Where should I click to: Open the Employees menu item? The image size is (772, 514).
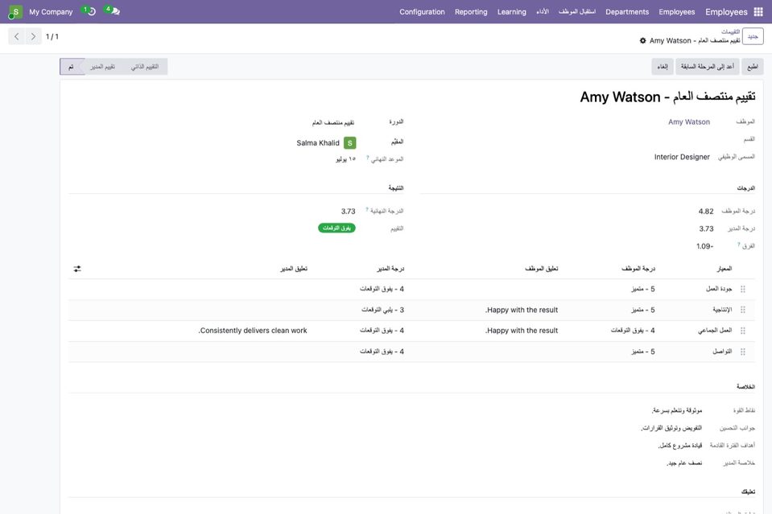[x=676, y=12]
